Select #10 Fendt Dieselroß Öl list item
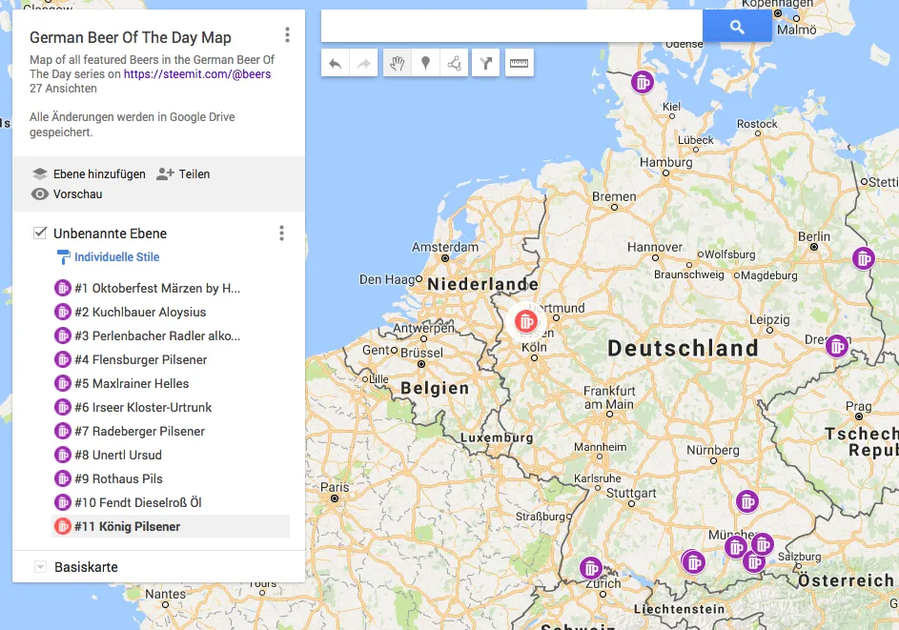Screen dimensions: 899x630 (171, 502)
